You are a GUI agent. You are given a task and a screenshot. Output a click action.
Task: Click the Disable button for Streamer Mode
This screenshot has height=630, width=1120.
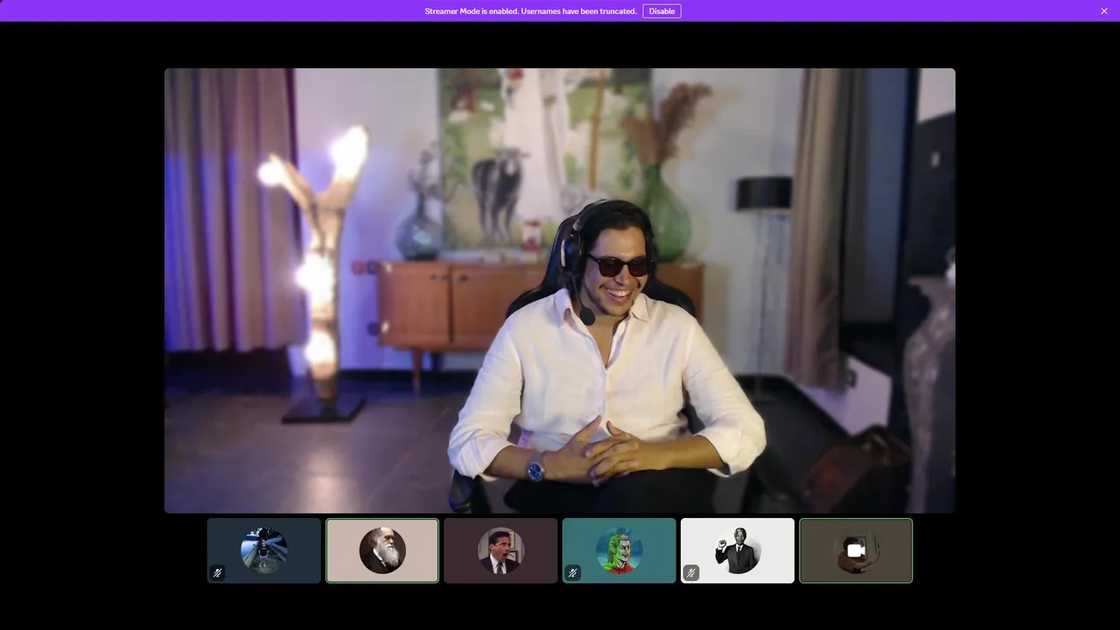(x=661, y=11)
